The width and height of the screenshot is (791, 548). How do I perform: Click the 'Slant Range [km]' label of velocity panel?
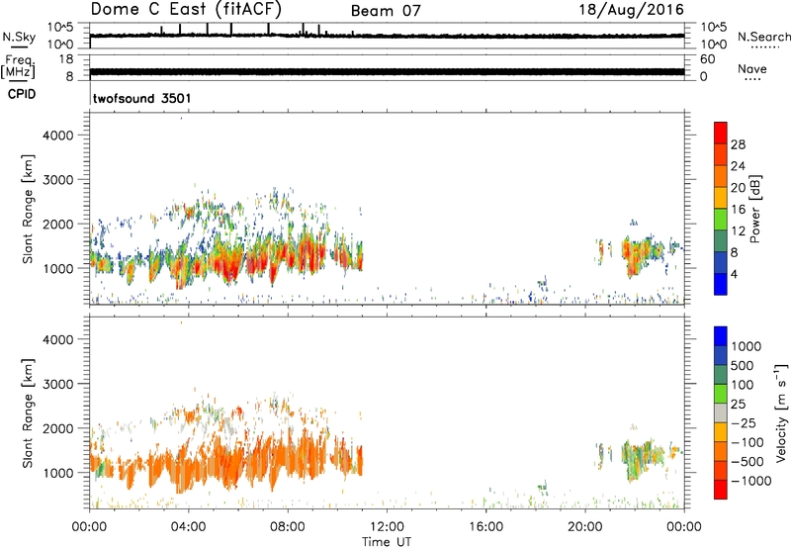coord(28,412)
